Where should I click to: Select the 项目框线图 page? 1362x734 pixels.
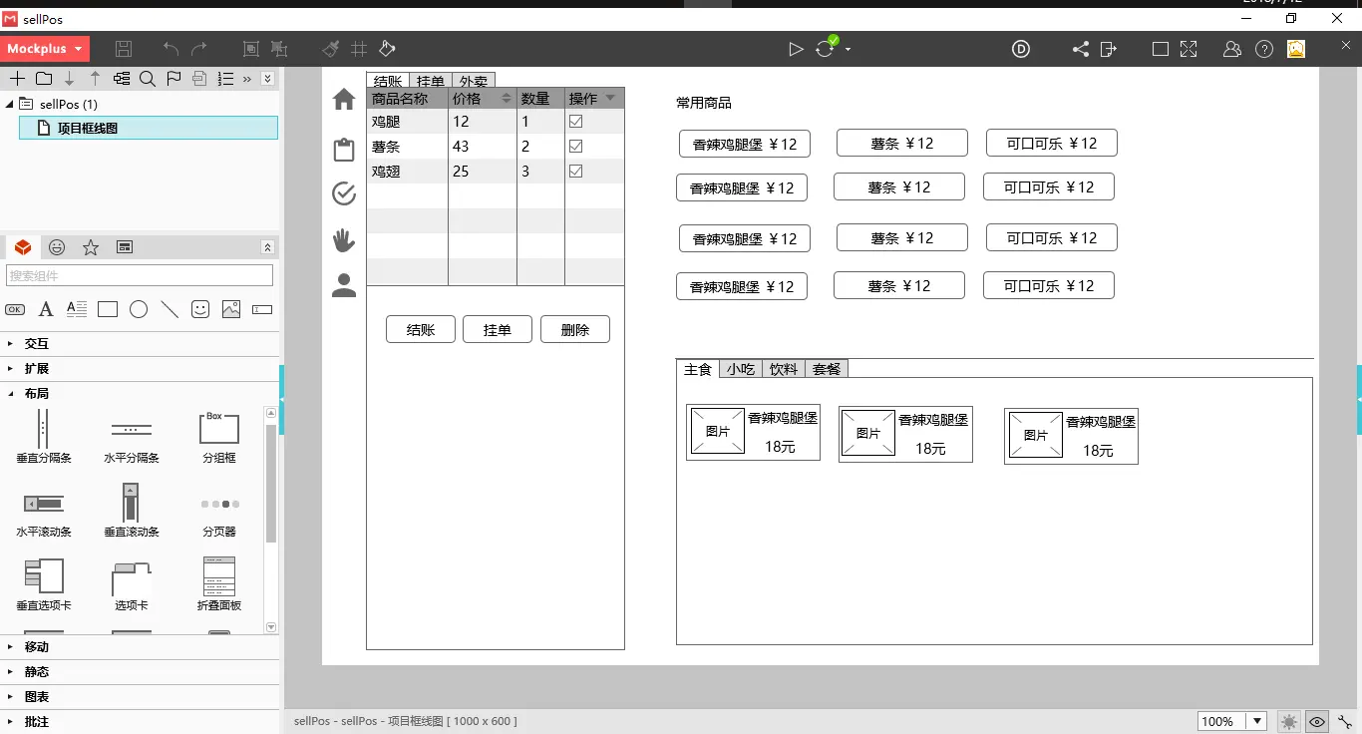coord(149,128)
